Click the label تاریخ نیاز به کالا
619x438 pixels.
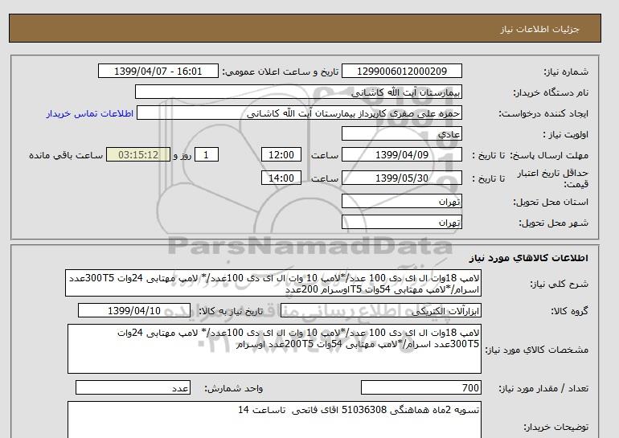pos(231,311)
